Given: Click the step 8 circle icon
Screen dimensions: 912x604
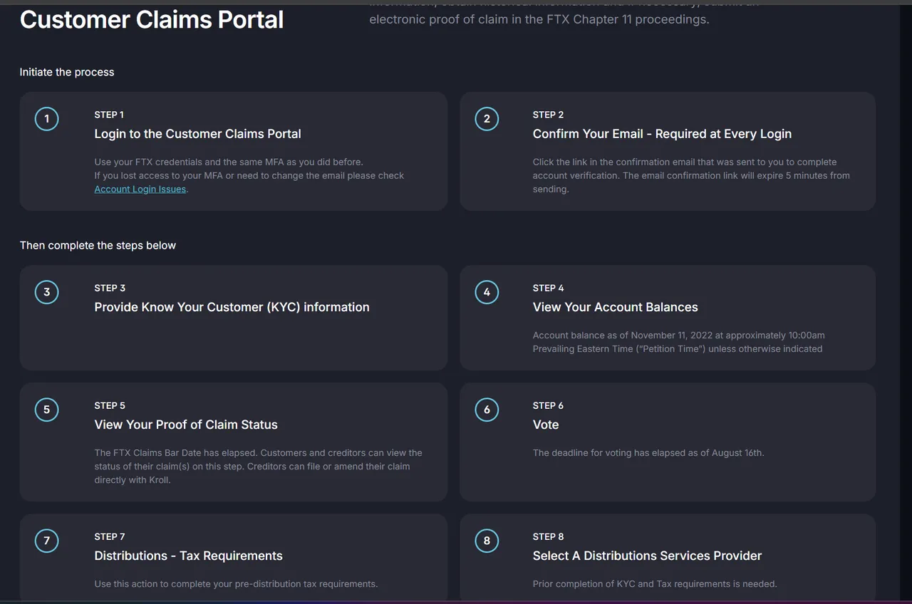Looking at the screenshot, I should [x=487, y=541].
